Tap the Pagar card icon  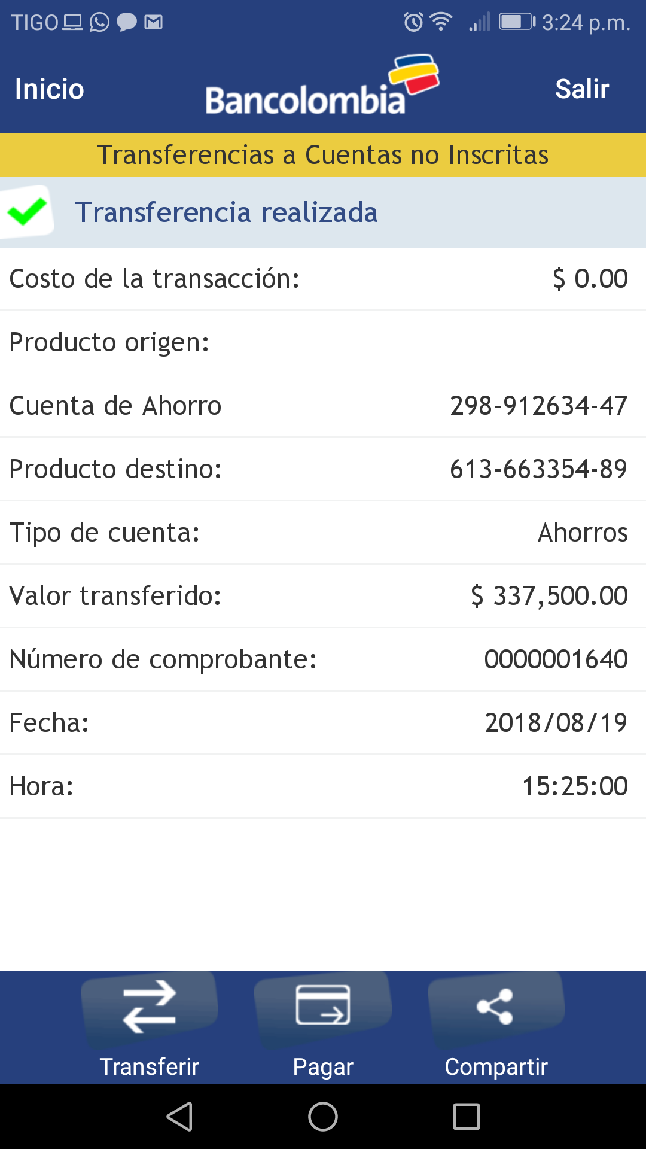pyautogui.click(x=323, y=1005)
